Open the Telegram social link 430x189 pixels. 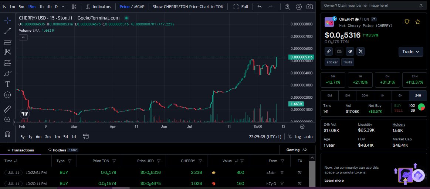tap(350, 51)
